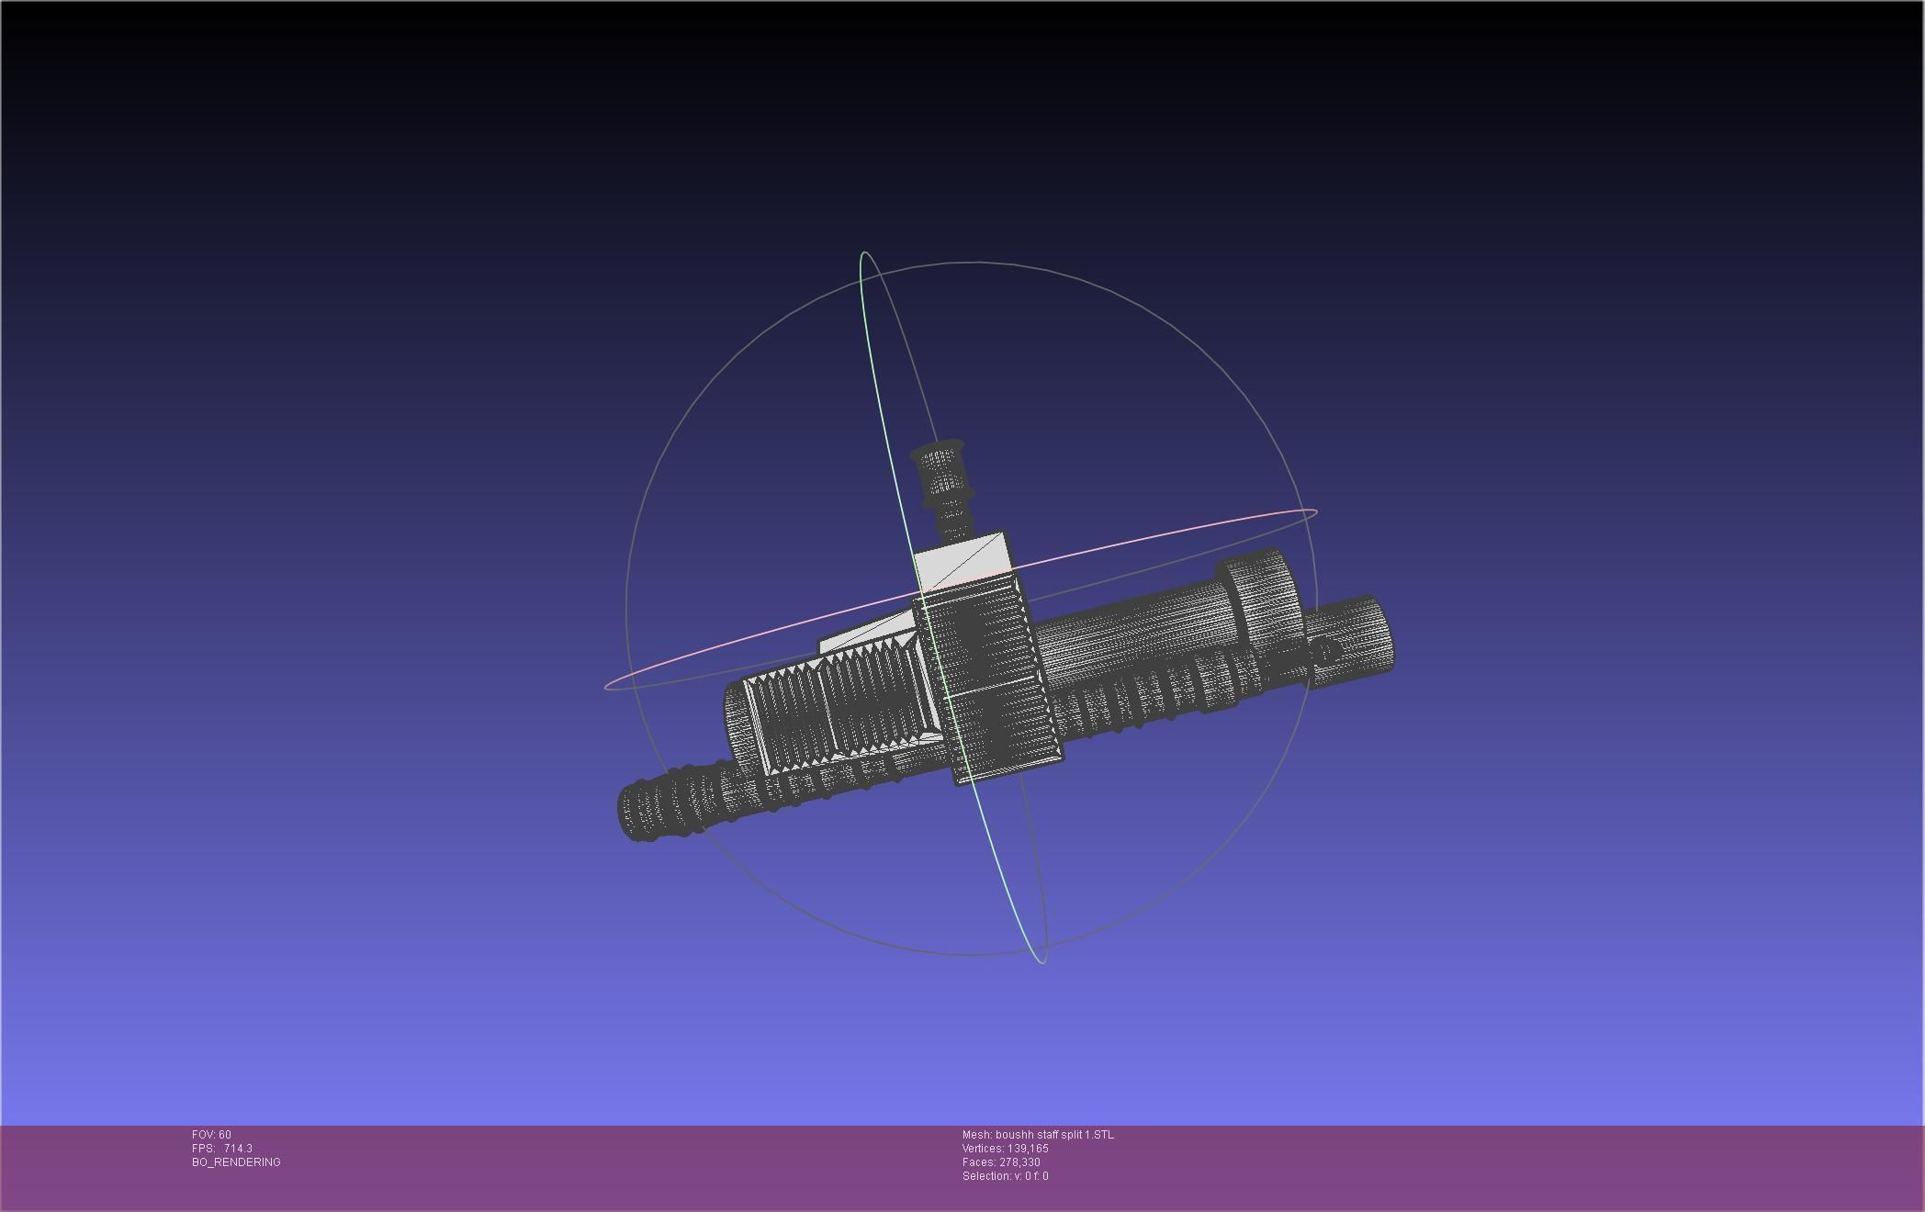Viewport: 1925px width, 1212px height.
Task: Click the Selection: v: 0 f: 0 text
Action: click(1005, 1176)
